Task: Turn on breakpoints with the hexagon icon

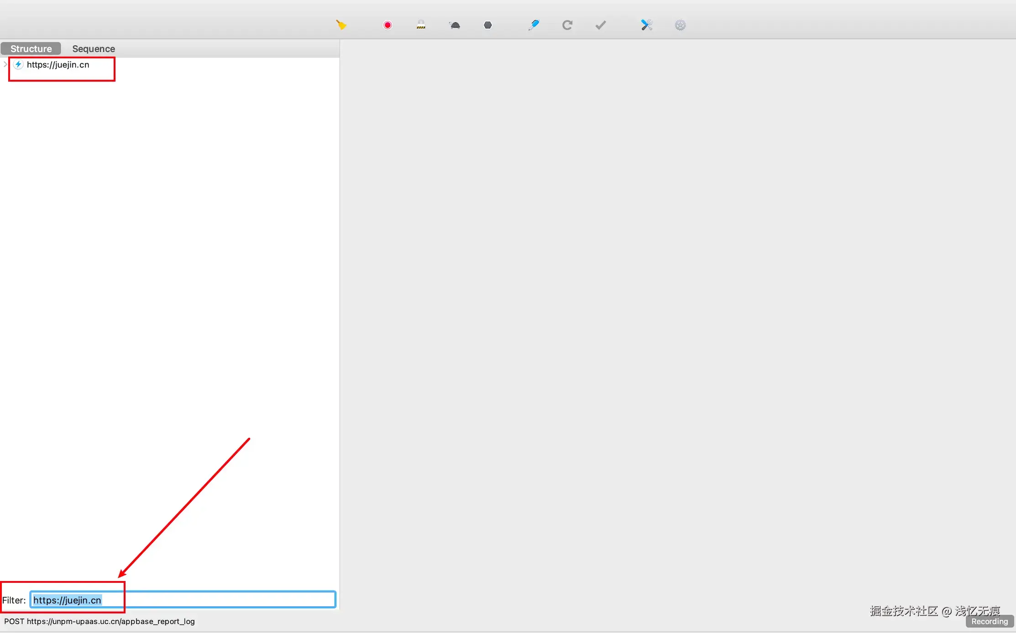Action: [488, 25]
